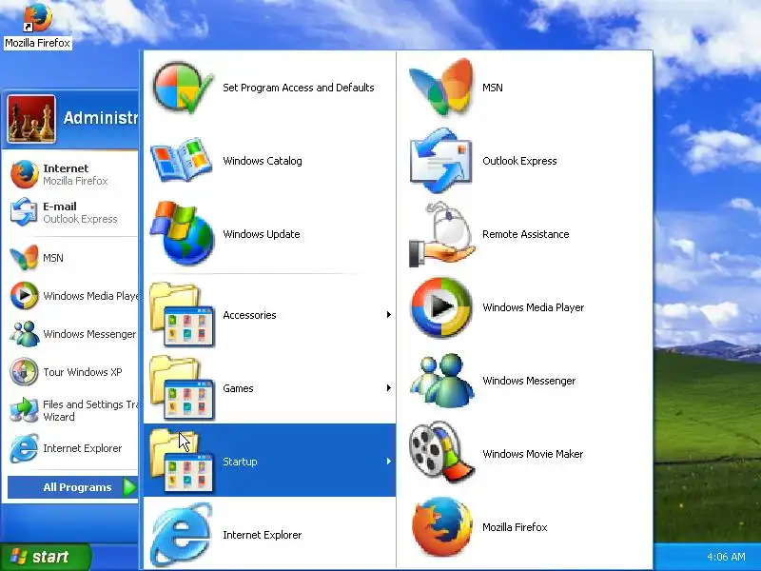Click Windows Media Player icon in programs submenu

pos(441,307)
